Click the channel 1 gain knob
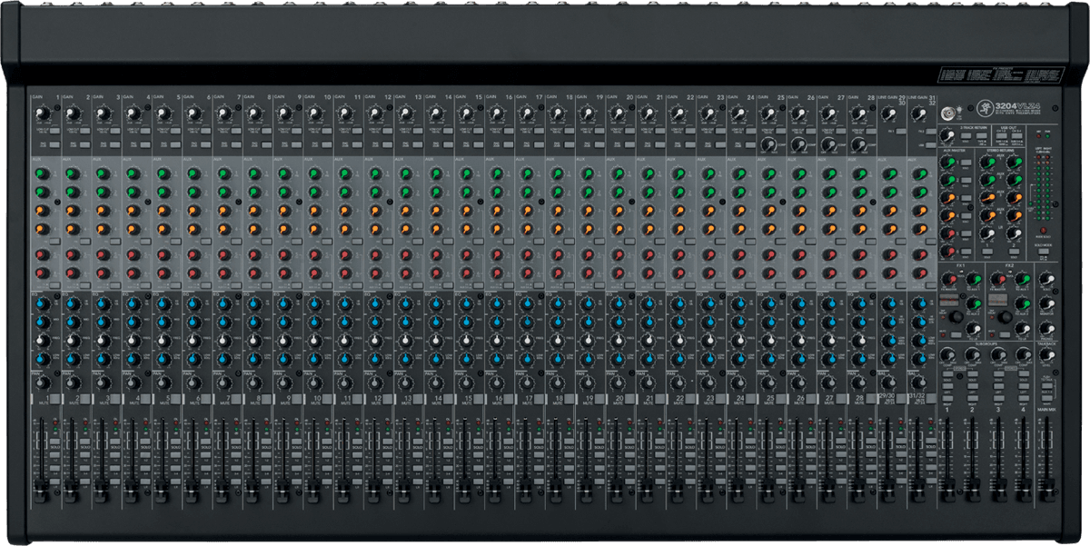The height and width of the screenshot is (546, 1090). [x=42, y=114]
